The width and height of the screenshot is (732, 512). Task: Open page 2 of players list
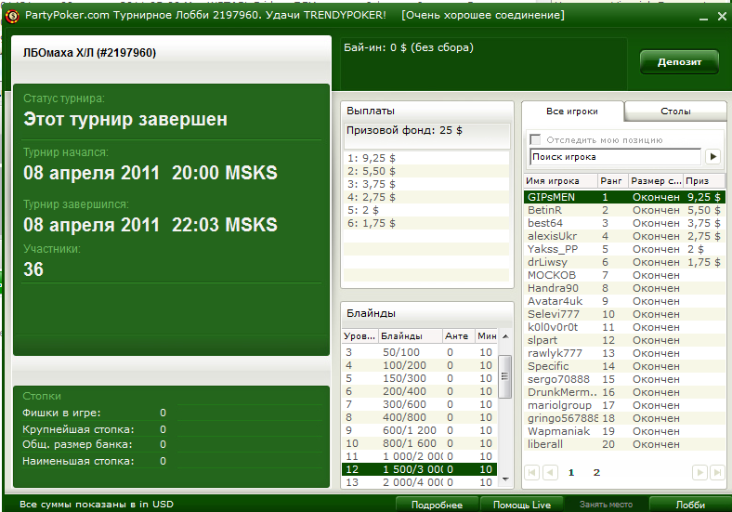coord(596,473)
